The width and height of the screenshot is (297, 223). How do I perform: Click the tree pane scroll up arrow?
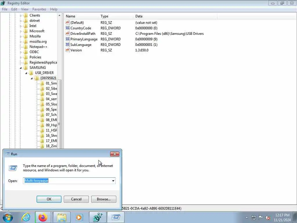coord(59,15)
